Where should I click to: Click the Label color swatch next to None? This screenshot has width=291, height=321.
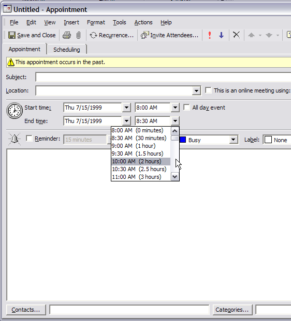(x=268, y=140)
